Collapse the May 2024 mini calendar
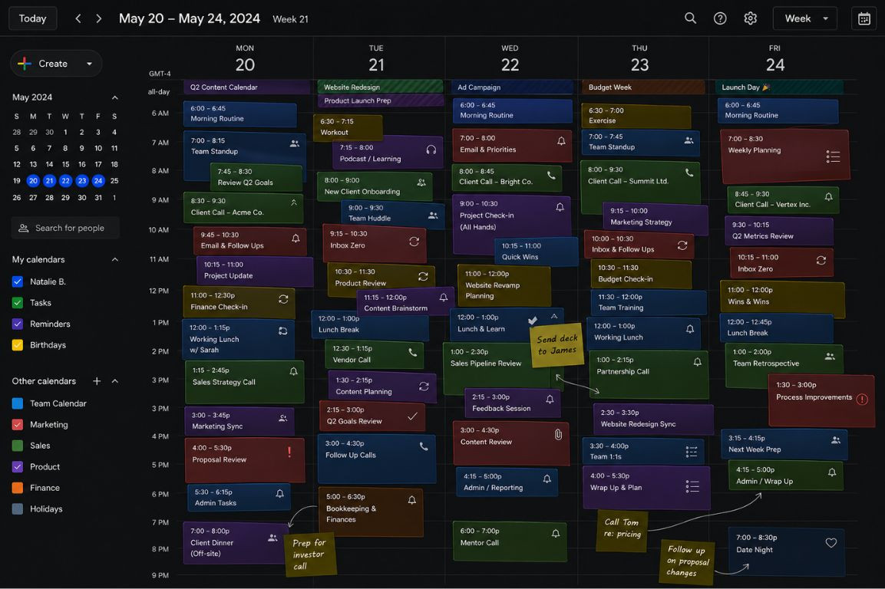This screenshot has width=885, height=589. [115, 97]
